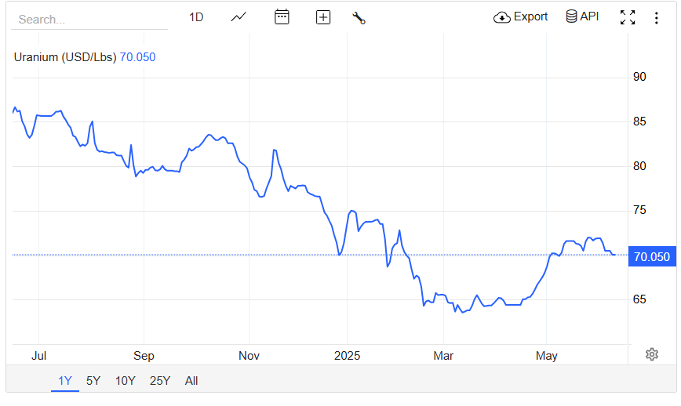
Task: Click the Export cloud download icon
Action: coord(502,17)
